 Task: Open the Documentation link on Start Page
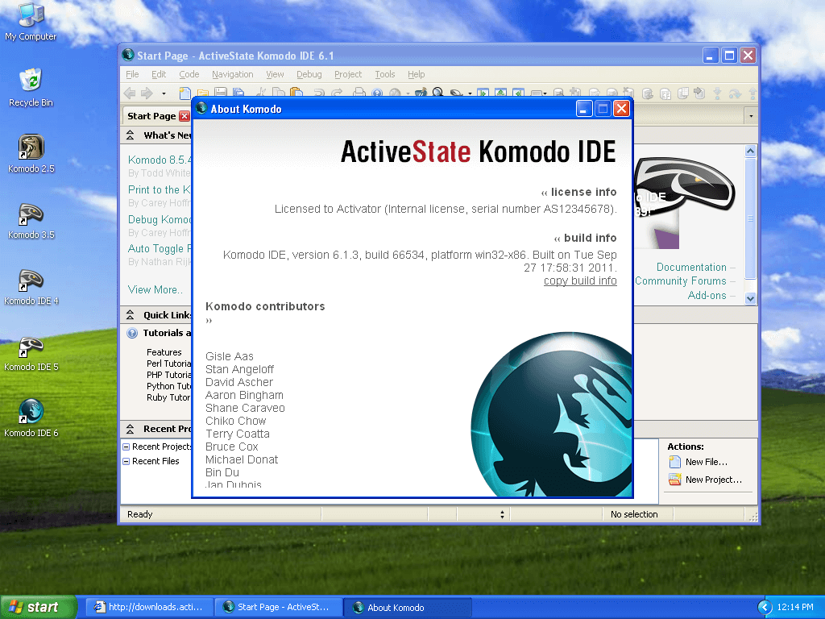[691, 267]
